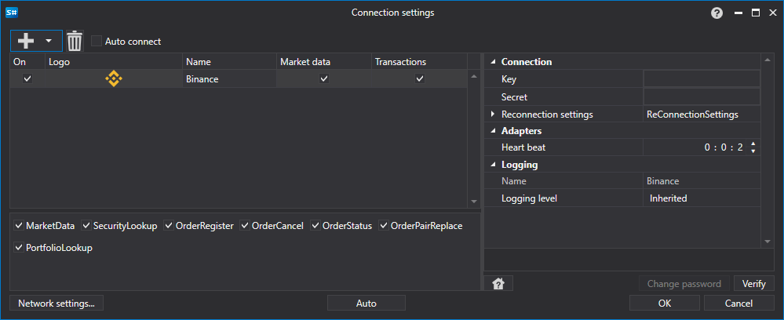Collapse the Adapters property group
784x320 pixels.
494,131
